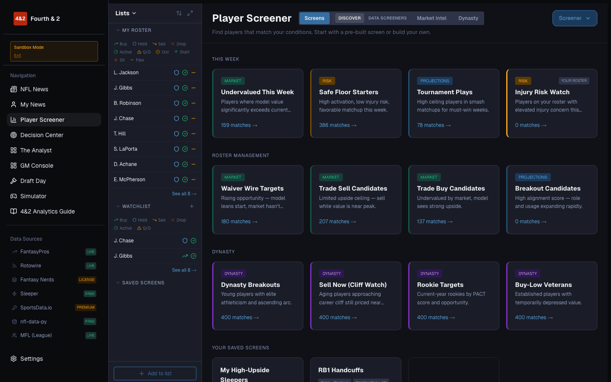Select the Screens tab

(314, 18)
